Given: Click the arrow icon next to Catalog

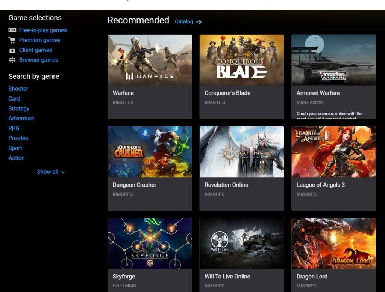Looking at the screenshot, I should point(199,22).
